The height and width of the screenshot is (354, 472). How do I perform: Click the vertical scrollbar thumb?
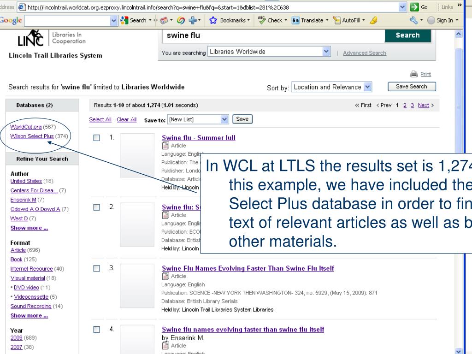459,107
